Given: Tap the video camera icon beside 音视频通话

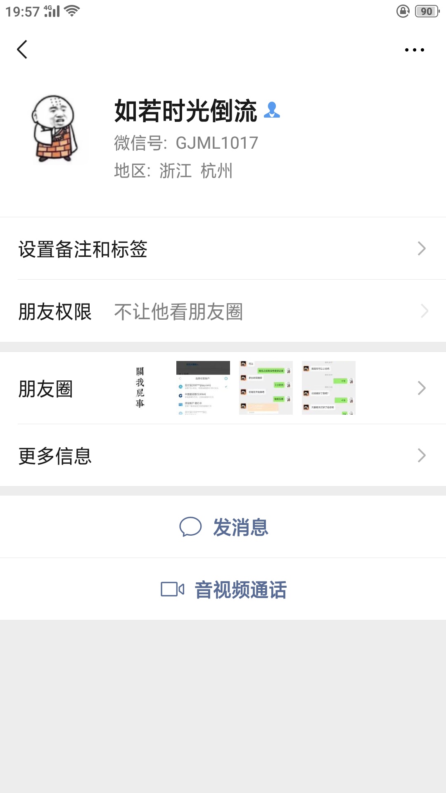Looking at the screenshot, I should [173, 589].
